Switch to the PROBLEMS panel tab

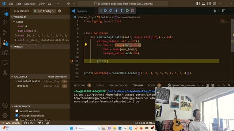[x=80, y=86]
